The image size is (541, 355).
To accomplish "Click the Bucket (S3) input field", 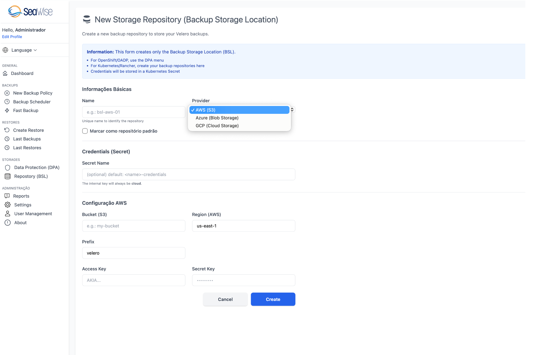I will coord(134,226).
